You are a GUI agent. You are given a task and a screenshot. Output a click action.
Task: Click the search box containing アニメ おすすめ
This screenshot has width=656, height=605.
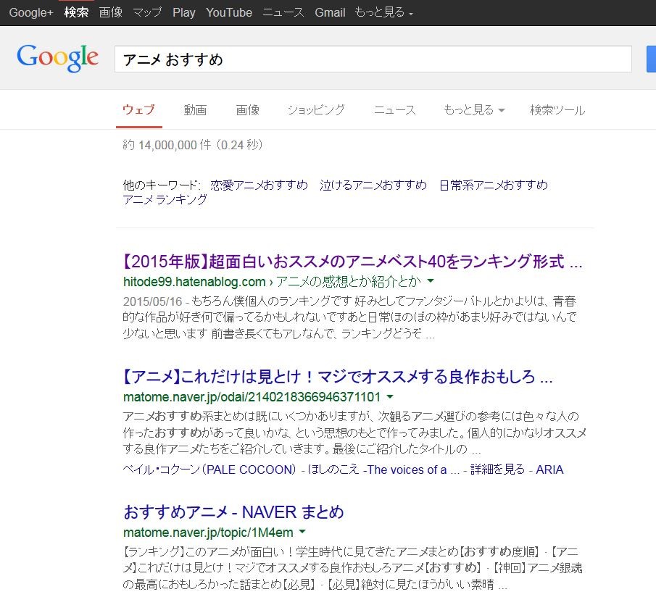pos(373,59)
